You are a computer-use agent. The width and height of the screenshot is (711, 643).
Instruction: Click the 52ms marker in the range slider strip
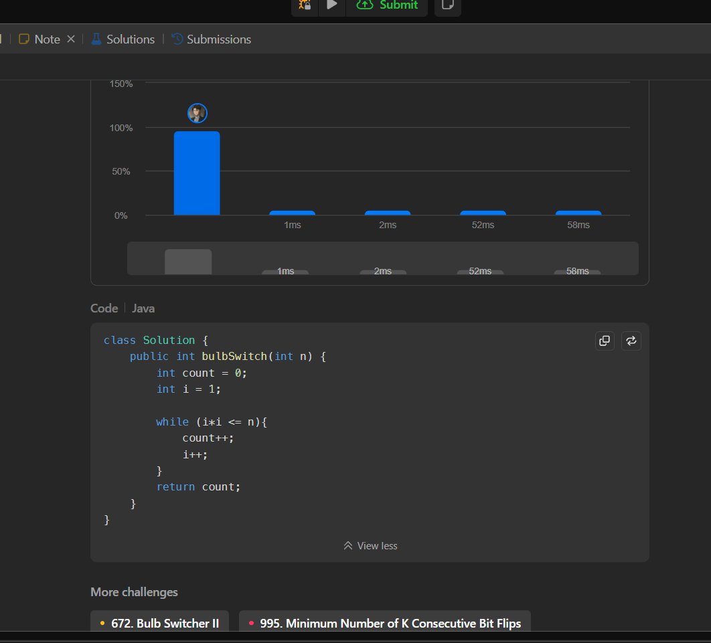(x=480, y=272)
